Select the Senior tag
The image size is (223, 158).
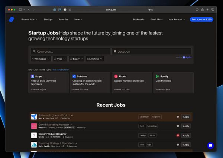pos(152,135)
